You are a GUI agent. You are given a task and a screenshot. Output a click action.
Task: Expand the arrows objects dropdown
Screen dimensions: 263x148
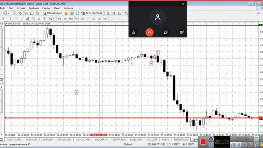pos(53,19)
